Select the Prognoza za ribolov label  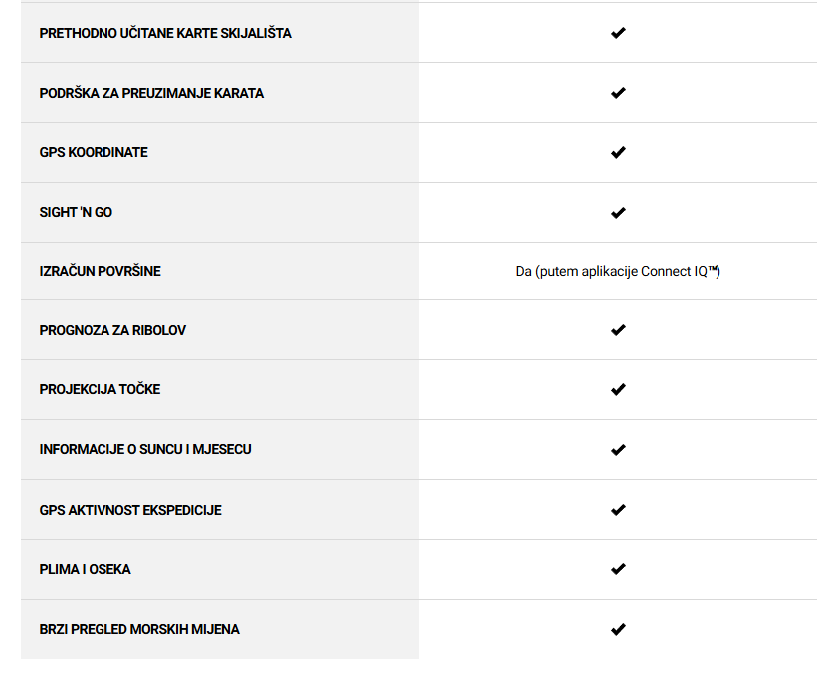coord(112,330)
